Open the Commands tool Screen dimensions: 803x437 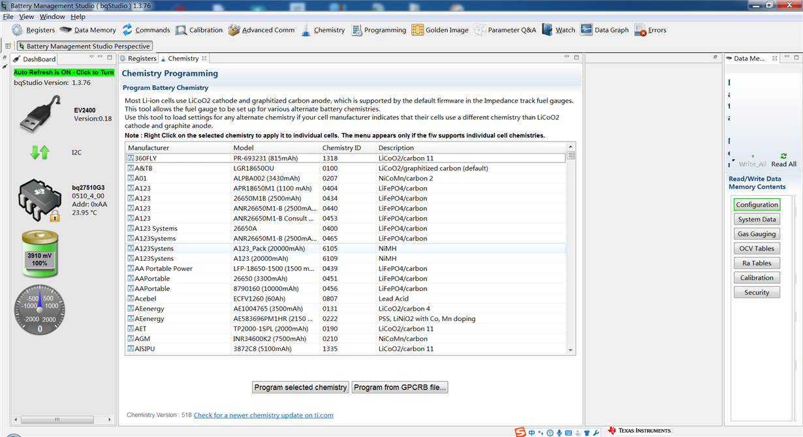pyautogui.click(x=146, y=30)
